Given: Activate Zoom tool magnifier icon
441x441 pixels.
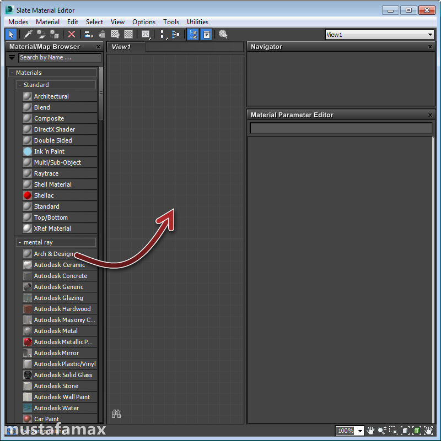Looking at the screenshot, I should pyautogui.click(x=382, y=431).
